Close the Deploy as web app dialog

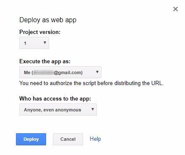pos(175,9)
